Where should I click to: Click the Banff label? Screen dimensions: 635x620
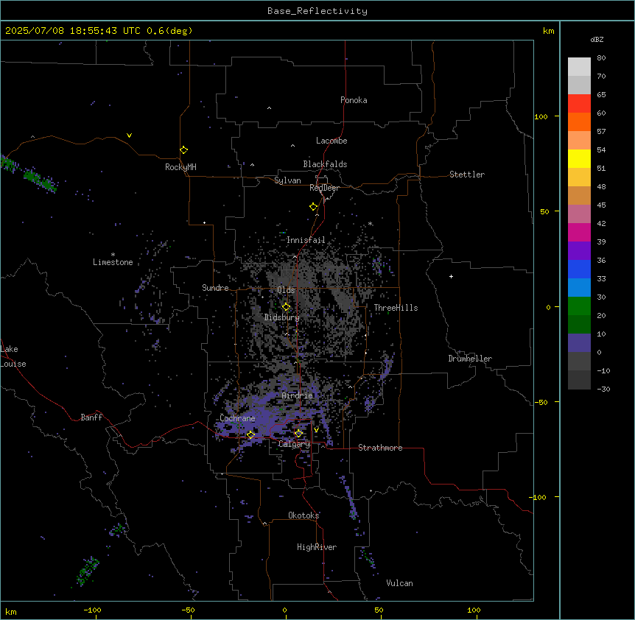[x=91, y=418]
